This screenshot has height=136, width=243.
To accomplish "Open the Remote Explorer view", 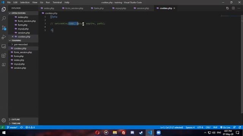I will point(4,46).
